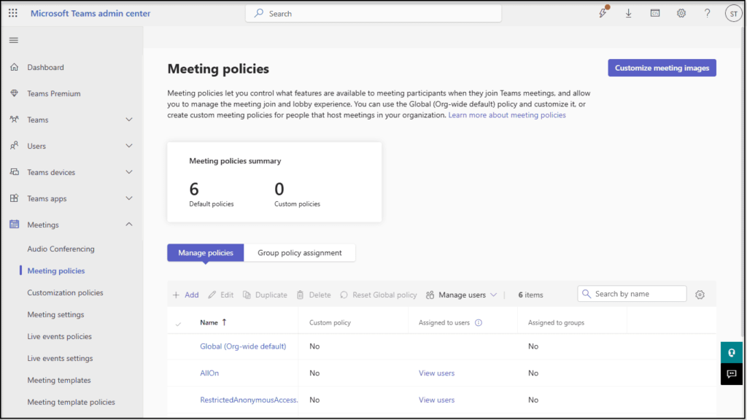The width and height of the screenshot is (747, 420).
Task: Open the Learn more about meeting policies link
Action: [507, 114]
